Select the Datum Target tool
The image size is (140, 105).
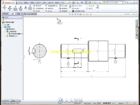point(63,11)
